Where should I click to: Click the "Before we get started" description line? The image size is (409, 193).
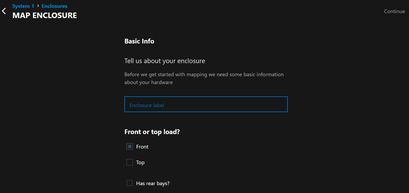click(x=204, y=74)
